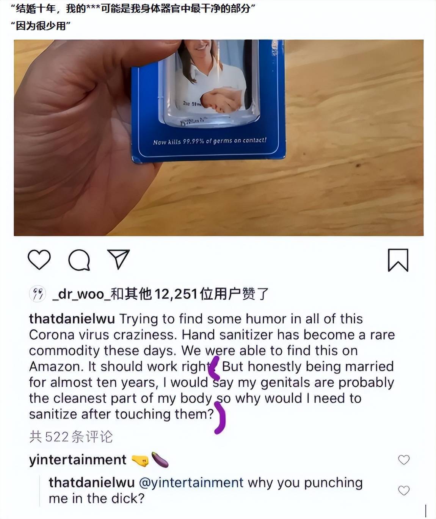Like thatdanielwu's reply comment
This screenshot has height=519, width=436.
point(404,490)
